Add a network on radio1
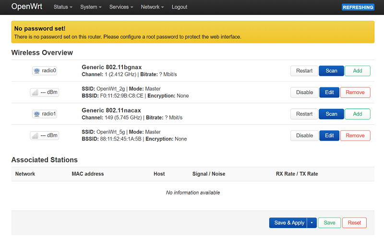Image resolution: width=384 pixels, height=243 pixels. pyautogui.click(x=358, y=114)
